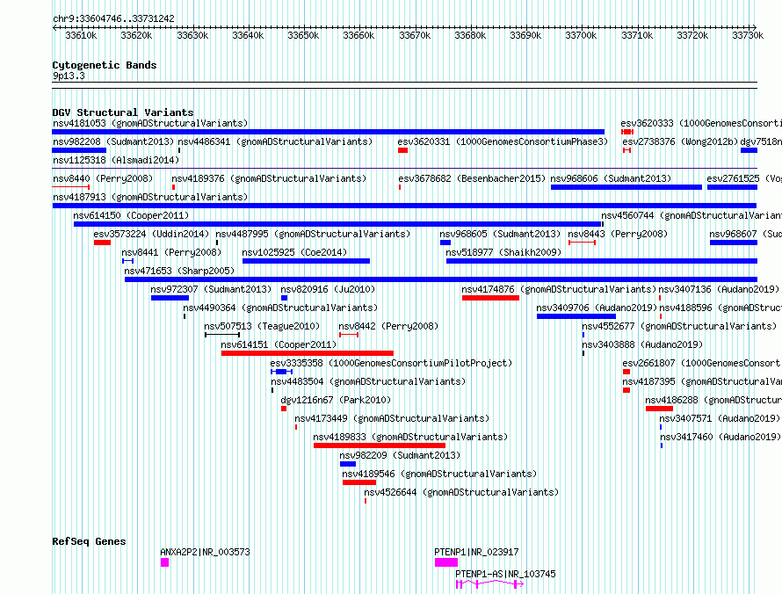Viewport: 782px width, 594px height.
Task: Click nsv4187395 red variant glyph
Action: click(626, 390)
